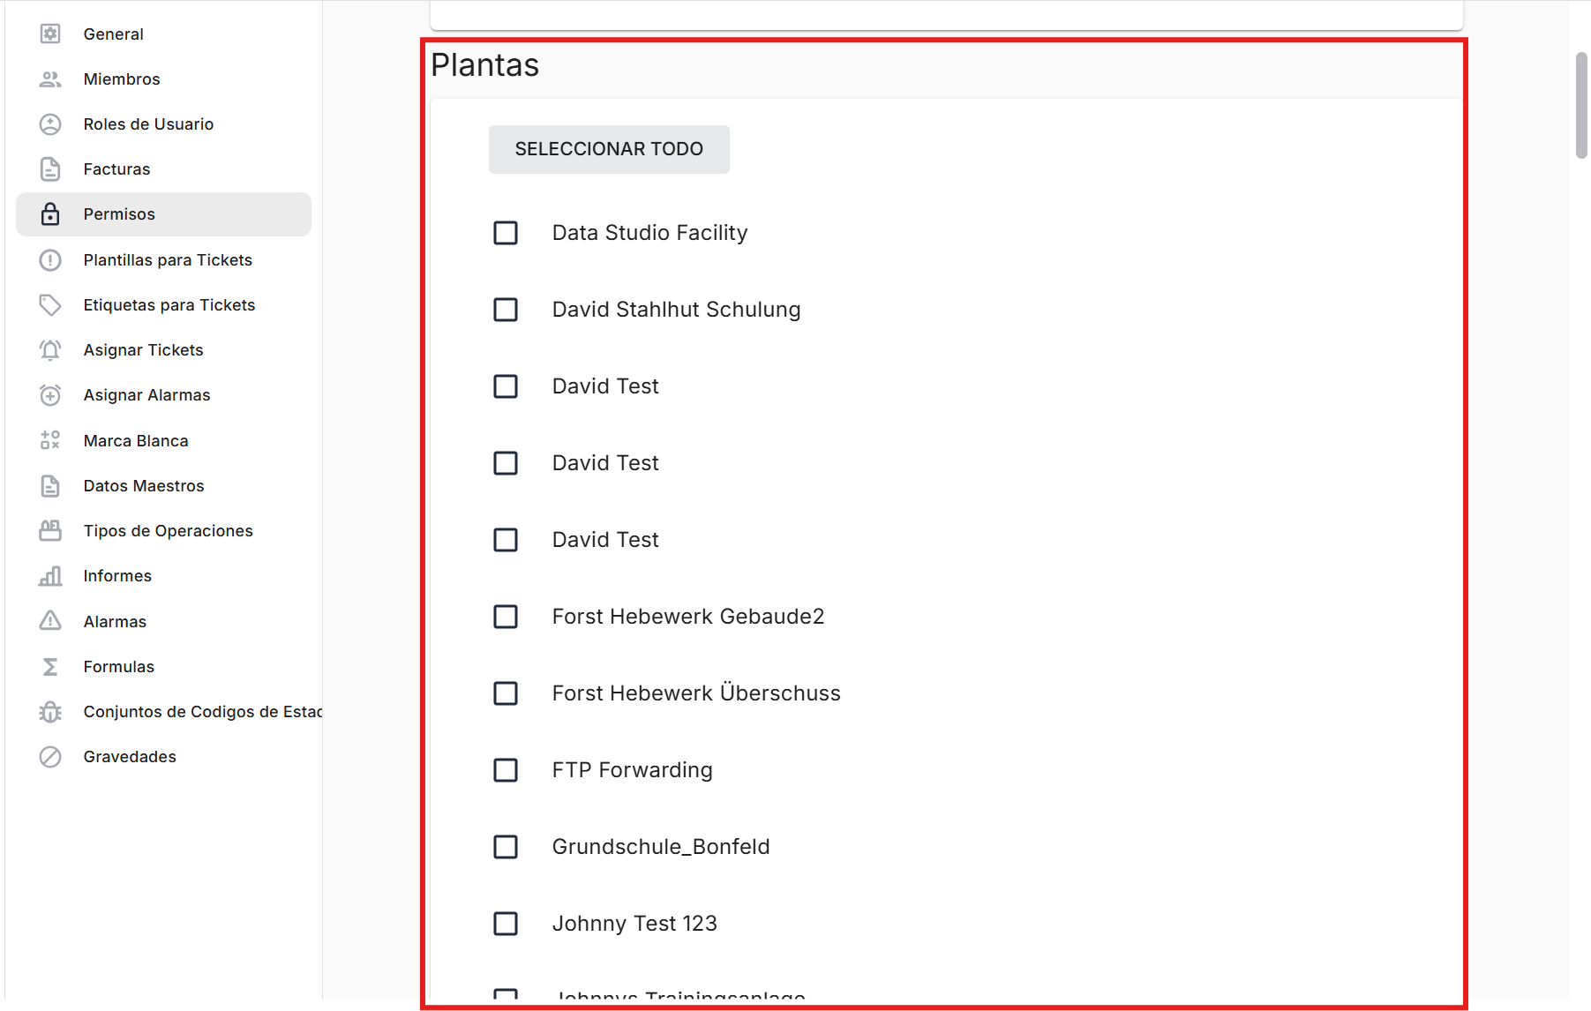Image resolution: width=1591 pixels, height=1011 pixels.
Task: Click the Conjuntos de Codigos bug icon
Action: pyautogui.click(x=50, y=712)
